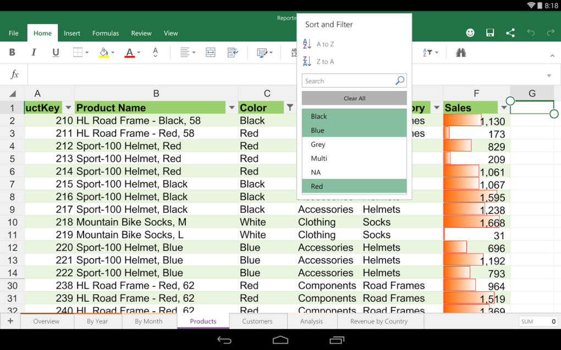The height and width of the screenshot is (350, 561).
Task: Share the workbook using the share icon
Action: 510,33
